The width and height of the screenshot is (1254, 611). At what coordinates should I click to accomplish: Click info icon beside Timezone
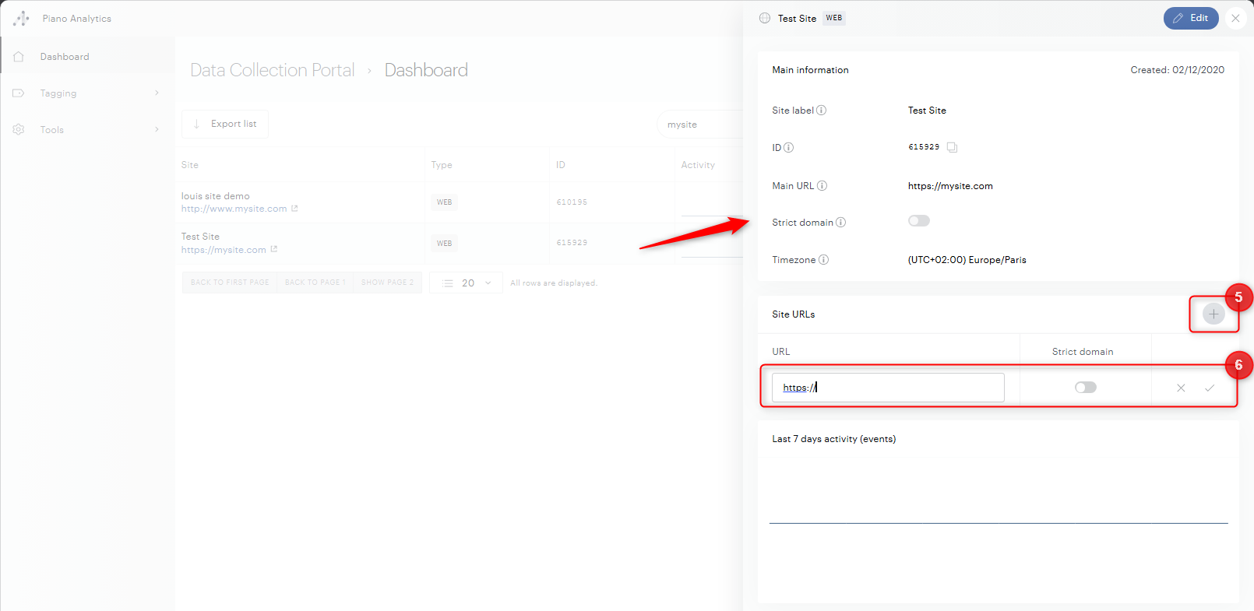point(823,260)
